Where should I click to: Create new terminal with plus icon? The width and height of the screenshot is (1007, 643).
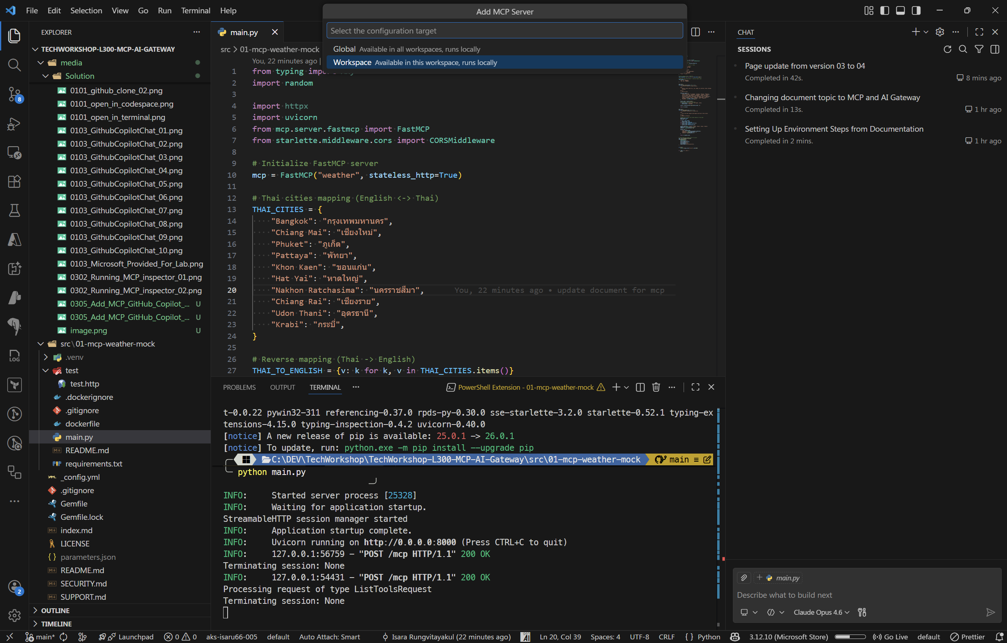[616, 387]
